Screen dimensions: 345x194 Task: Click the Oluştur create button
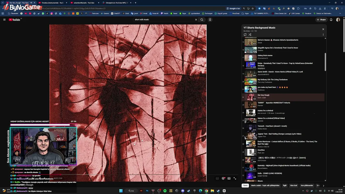tap(321, 20)
